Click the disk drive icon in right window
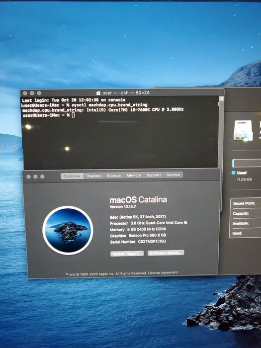Screen dimensions: 261x348 (x=243, y=130)
